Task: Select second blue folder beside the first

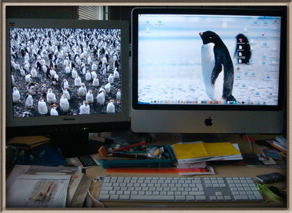Action: click(x=160, y=22)
